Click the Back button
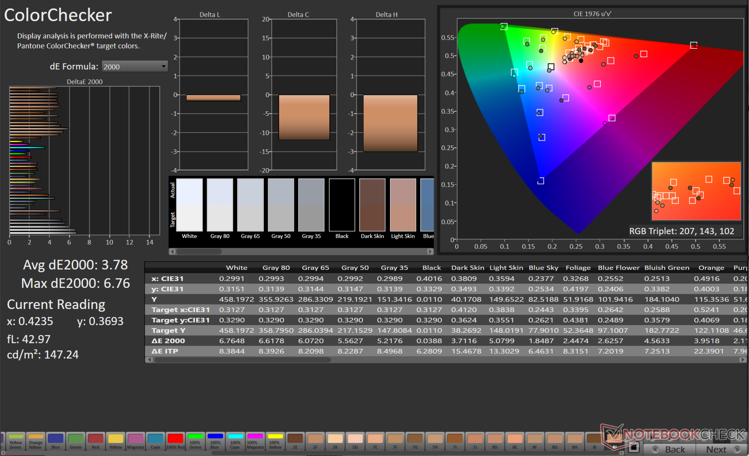The image size is (749, 456). pos(669,449)
